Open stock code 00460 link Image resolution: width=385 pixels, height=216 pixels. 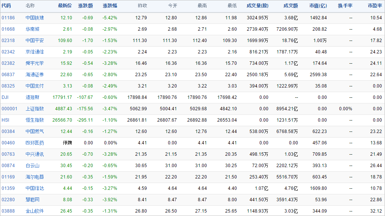pos(8,143)
